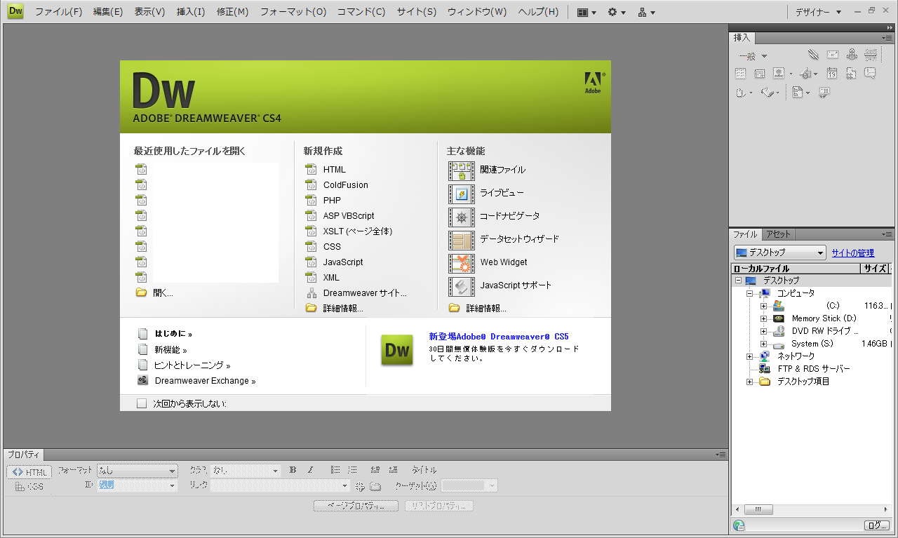Screen dimensions: 898x538
Task: Open the JavaScript サポート icon
Action: [x=462, y=285]
